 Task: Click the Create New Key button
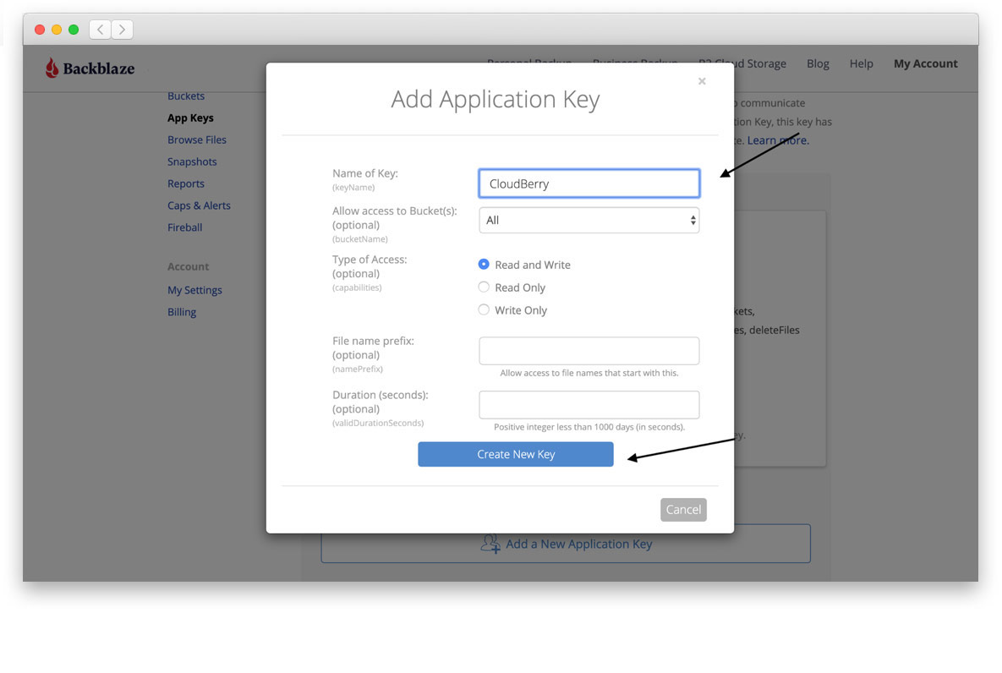pos(515,454)
